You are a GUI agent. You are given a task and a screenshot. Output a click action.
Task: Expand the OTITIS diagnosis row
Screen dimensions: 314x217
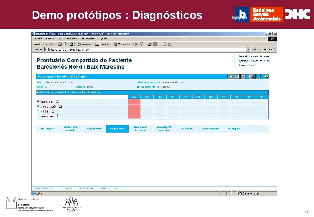click(38, 111)
